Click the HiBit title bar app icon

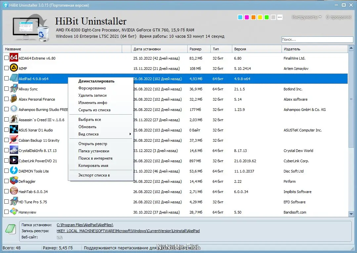pyautogui.click(x=6, y=5)
